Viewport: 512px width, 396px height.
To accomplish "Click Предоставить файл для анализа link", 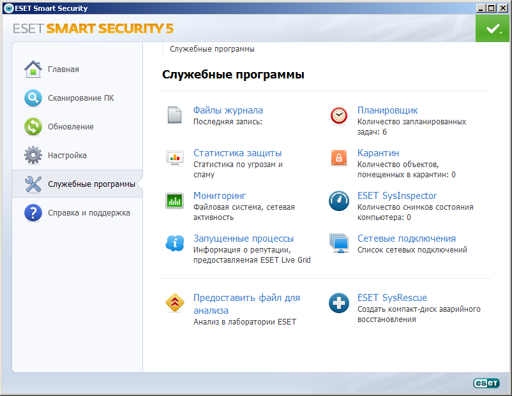I will coord(246,304).
